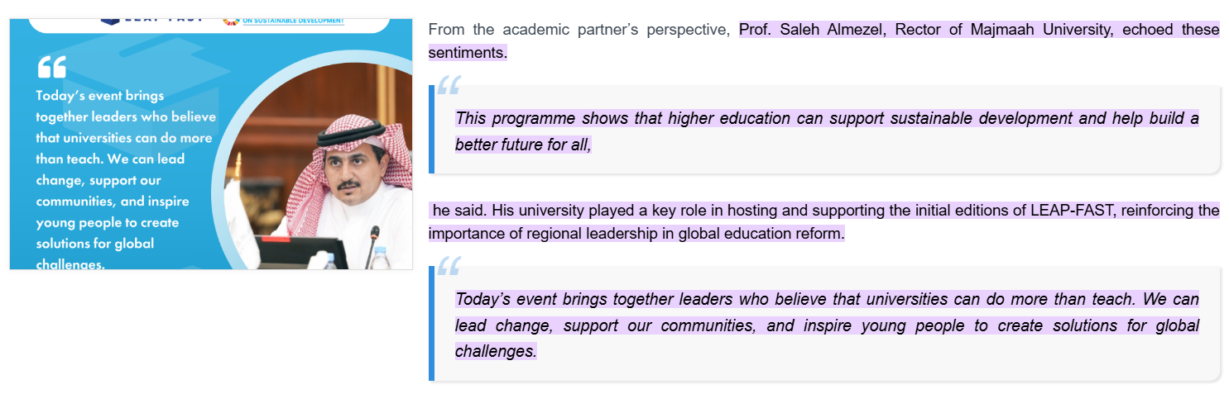The width and height of the screenshot is (1229, 394).
Task: Click the phrase "From the academic partner's perspective"
Action: click(x=578, y=30)
